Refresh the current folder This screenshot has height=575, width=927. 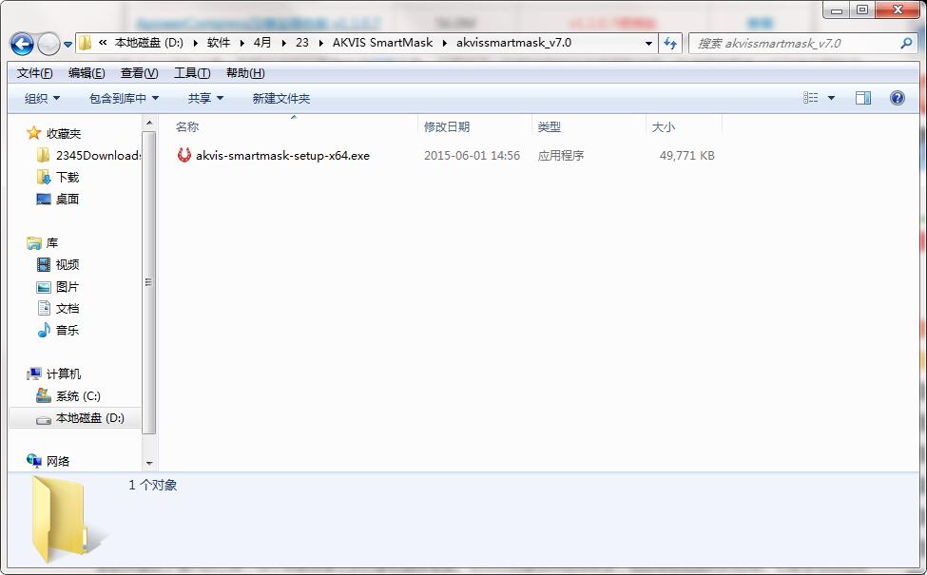[670, 43]
